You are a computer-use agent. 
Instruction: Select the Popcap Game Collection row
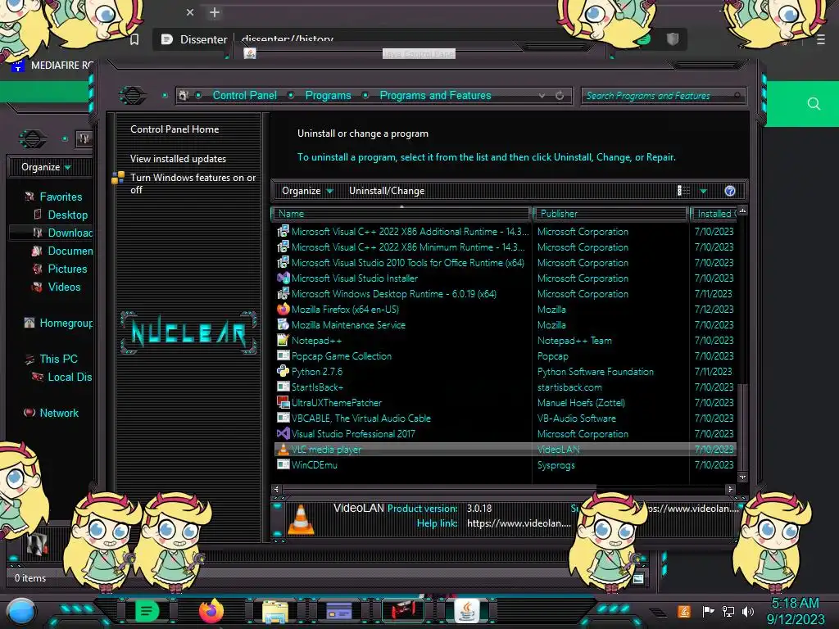[505, 355]
